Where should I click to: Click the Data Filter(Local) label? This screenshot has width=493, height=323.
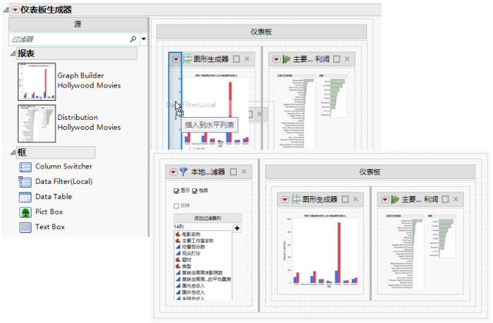[64, 181]
